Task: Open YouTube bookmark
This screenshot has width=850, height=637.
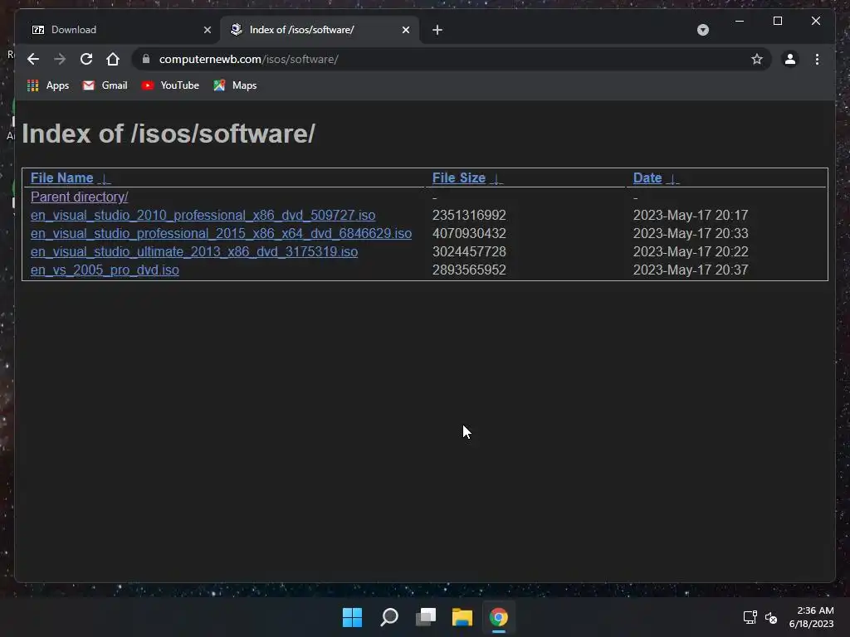Action: pos(170,85)
